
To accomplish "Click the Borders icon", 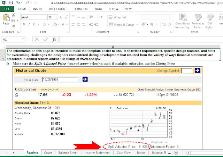I will 45,24.
